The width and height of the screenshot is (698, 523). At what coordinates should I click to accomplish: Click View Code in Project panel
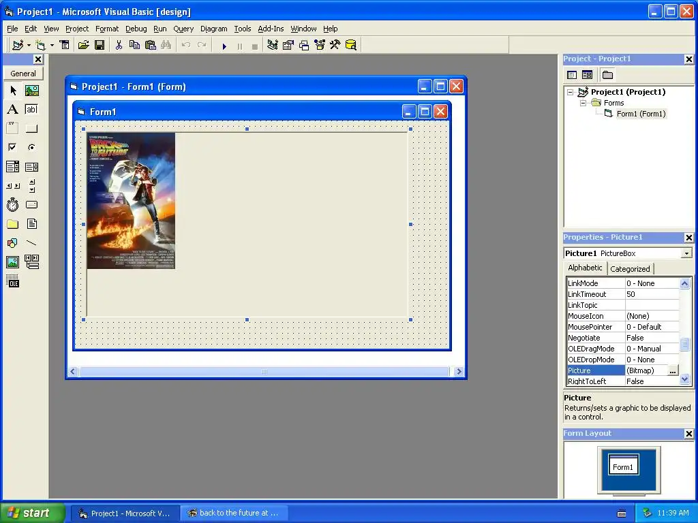572,75
